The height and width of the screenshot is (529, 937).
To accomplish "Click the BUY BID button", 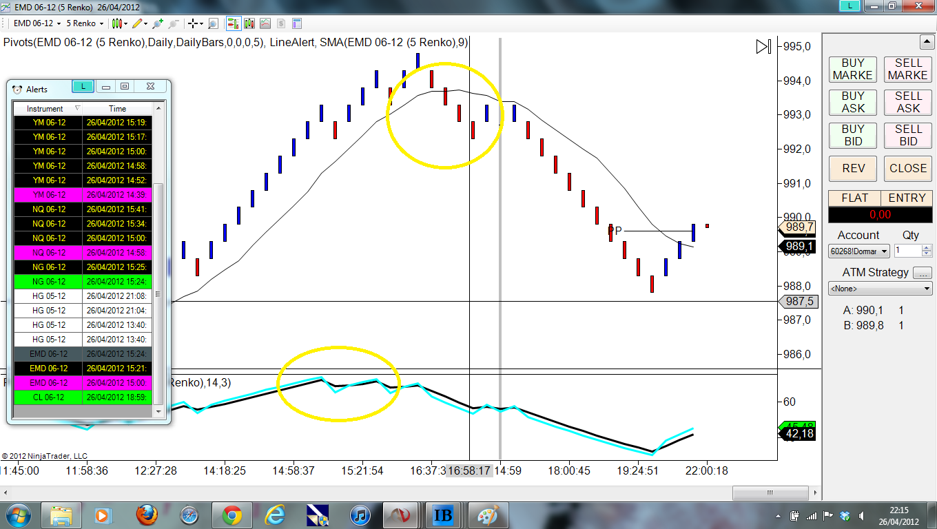I will pyautogui.click(x=852, y=135).
